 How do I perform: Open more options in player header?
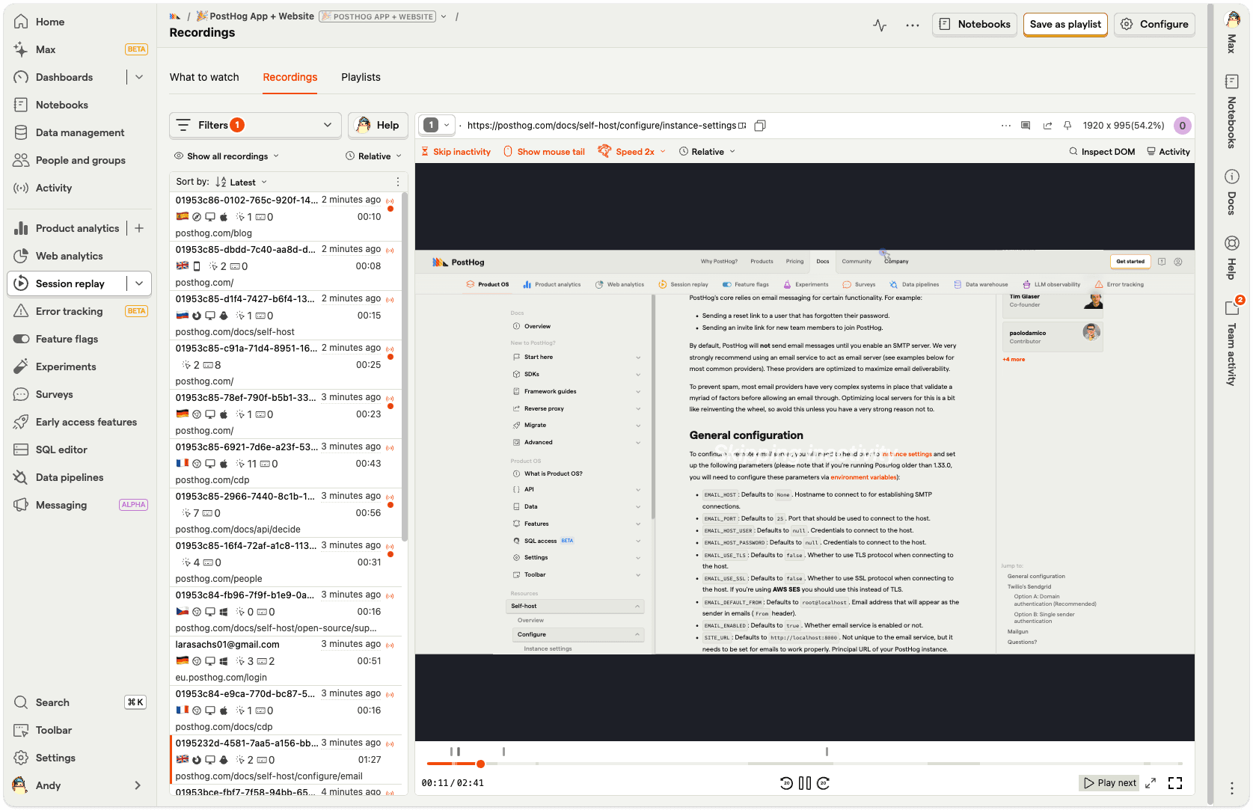(1006, 126)
